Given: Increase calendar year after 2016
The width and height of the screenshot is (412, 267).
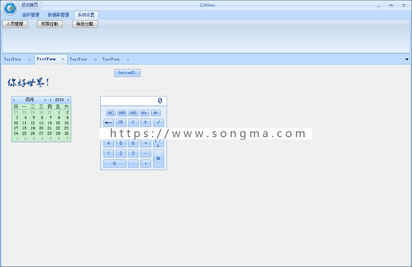Looking at the screenshot, I should click(68, 100).
